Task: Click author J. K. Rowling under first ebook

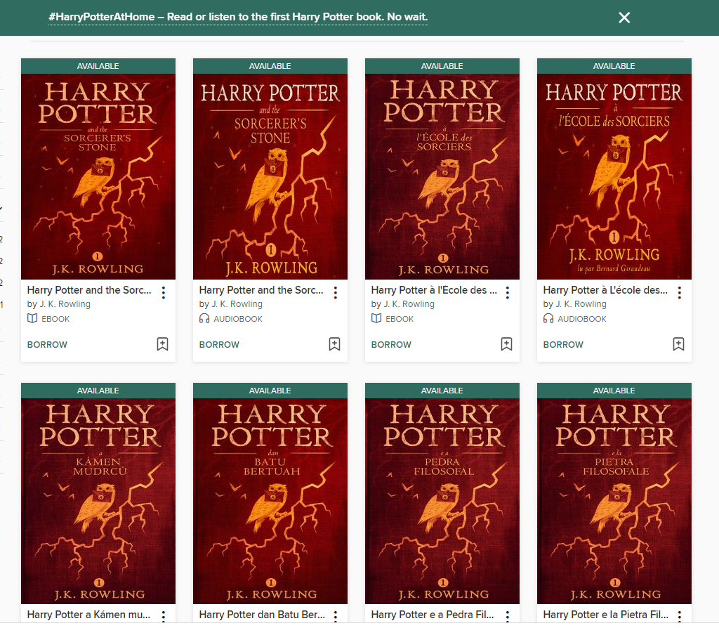Action: point(64,304)
